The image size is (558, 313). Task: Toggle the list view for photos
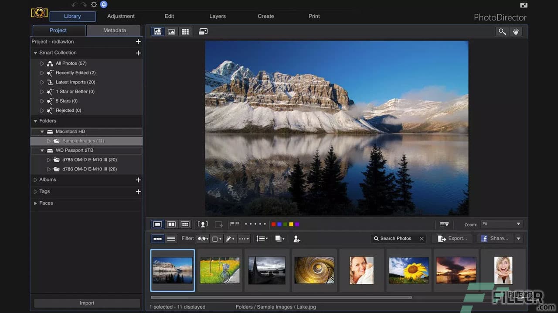pos(171,238)
